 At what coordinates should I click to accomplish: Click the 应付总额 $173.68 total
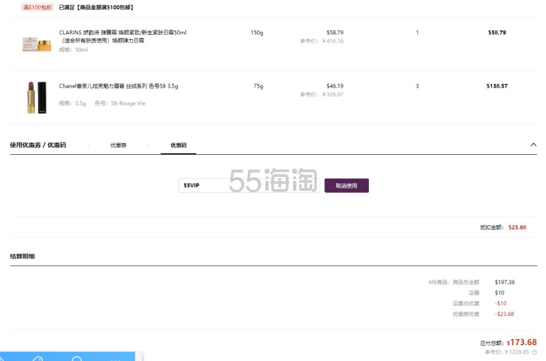(x=522, y=342)
